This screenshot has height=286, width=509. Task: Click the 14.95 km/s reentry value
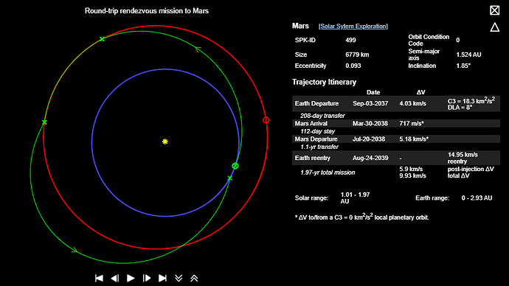point(463,158)
